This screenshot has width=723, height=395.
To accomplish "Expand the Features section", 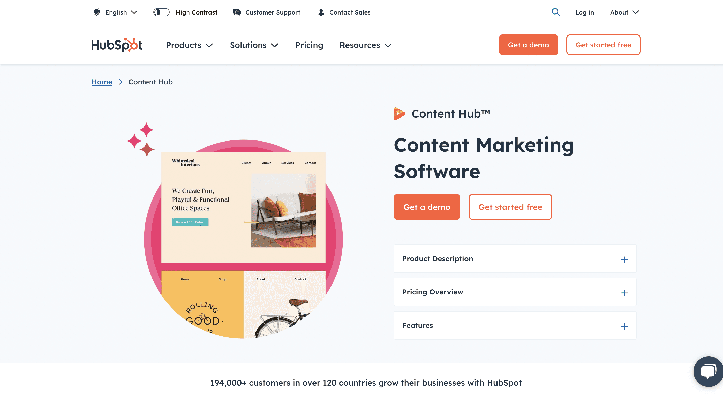I will [624, 326].
